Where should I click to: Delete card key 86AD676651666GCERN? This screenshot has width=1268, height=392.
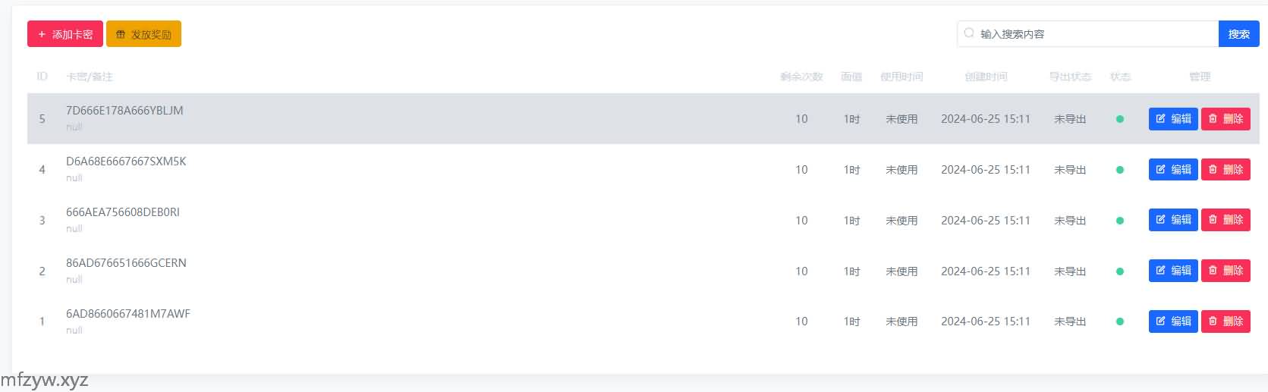click(1226, 271)
